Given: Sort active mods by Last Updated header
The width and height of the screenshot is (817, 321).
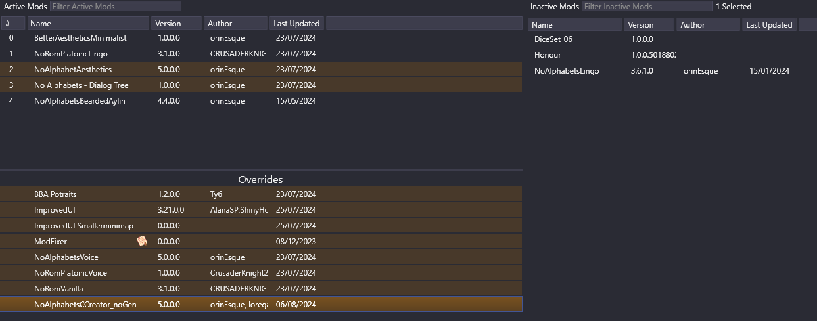Looking at the screenshot, I should coord(296,24).
